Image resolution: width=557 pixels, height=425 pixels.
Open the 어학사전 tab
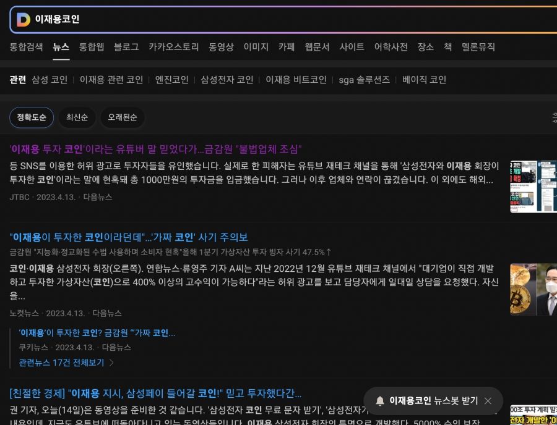[391, 47]
